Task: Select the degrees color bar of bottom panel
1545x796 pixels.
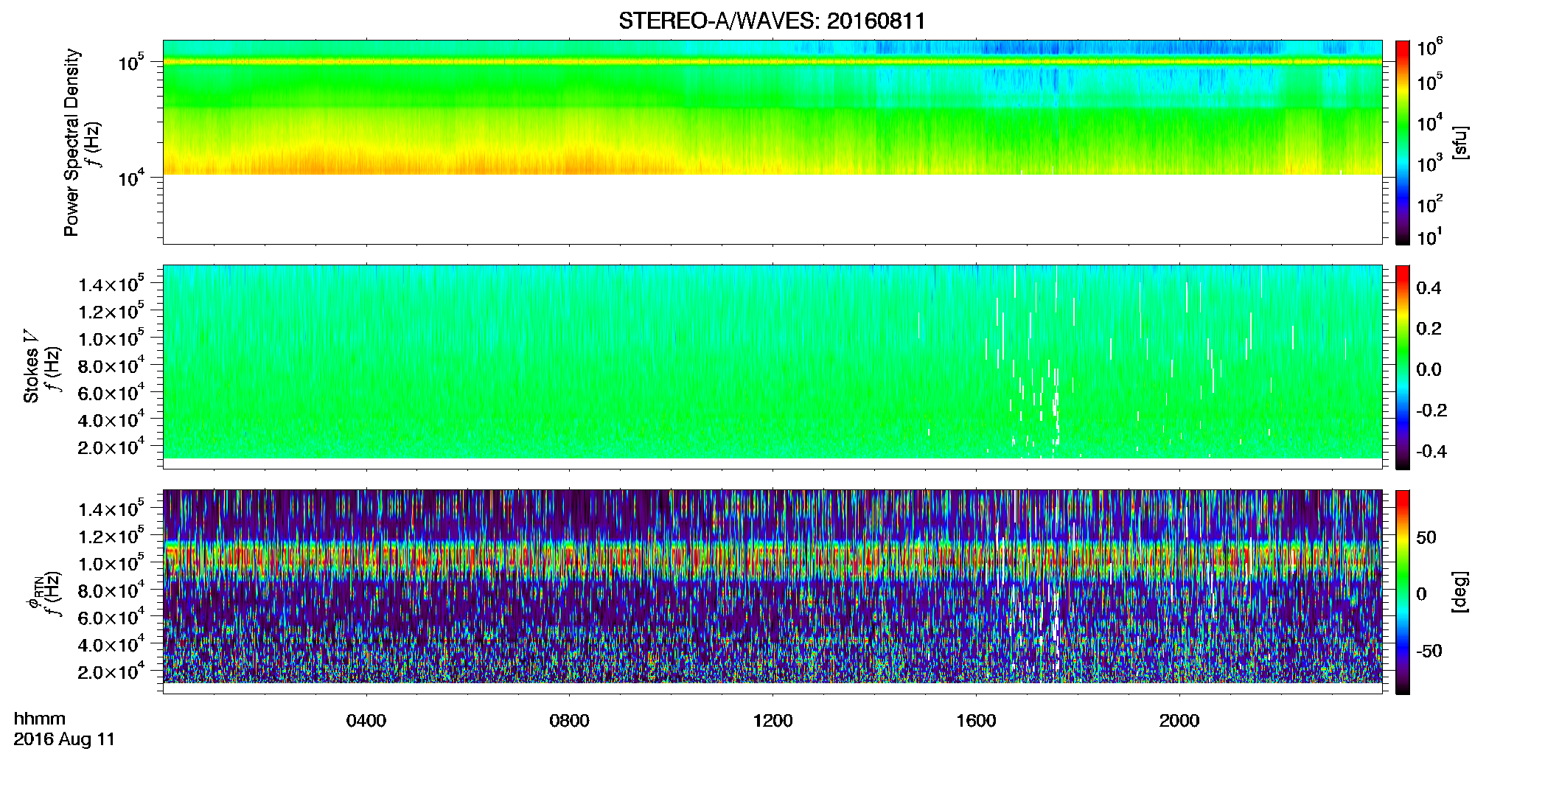Action: [x=1402, y=592]
